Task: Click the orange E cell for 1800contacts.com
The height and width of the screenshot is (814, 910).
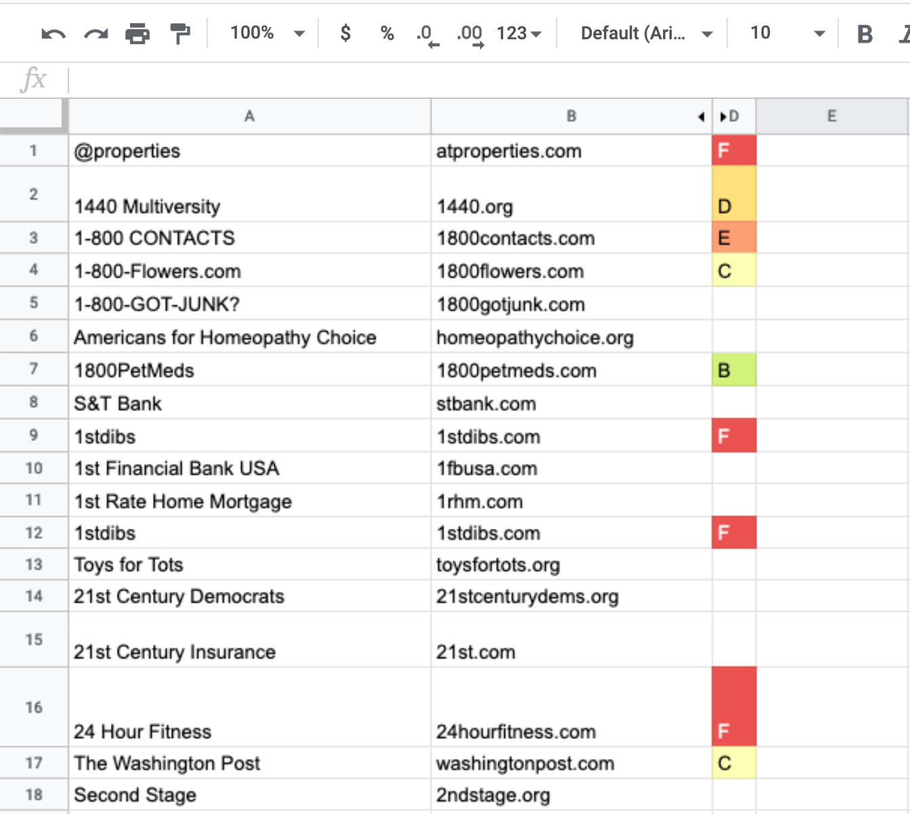Action: click(x=734, y=238)
